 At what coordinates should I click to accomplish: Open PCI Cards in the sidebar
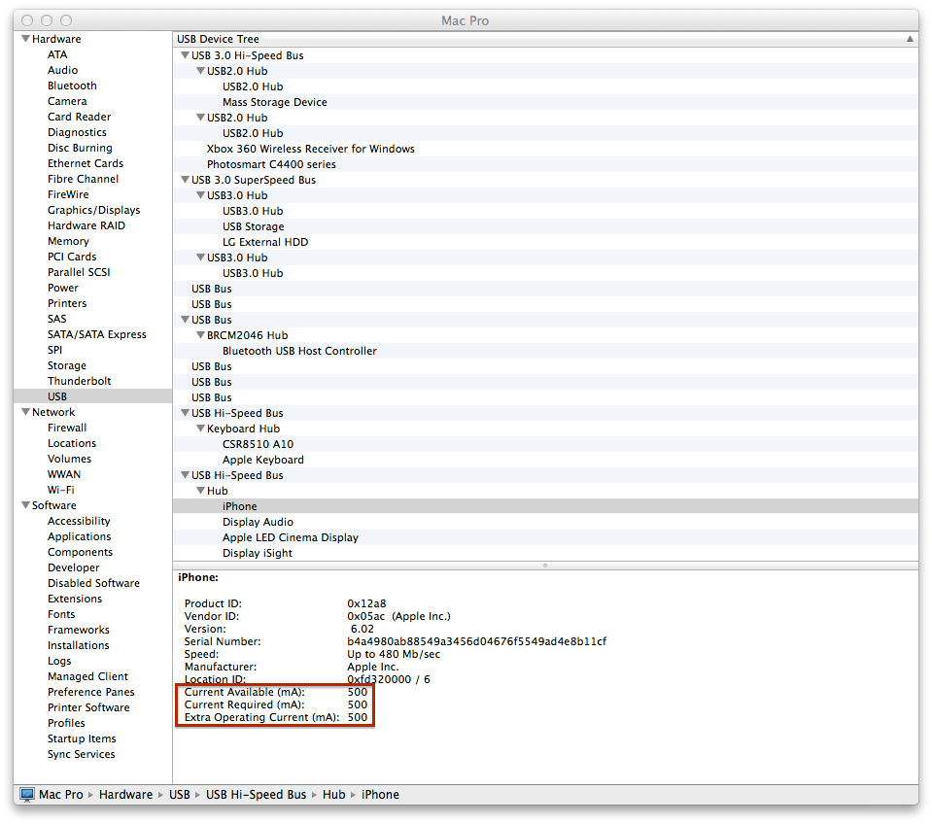pyautogui.click(x=72, y=257)
